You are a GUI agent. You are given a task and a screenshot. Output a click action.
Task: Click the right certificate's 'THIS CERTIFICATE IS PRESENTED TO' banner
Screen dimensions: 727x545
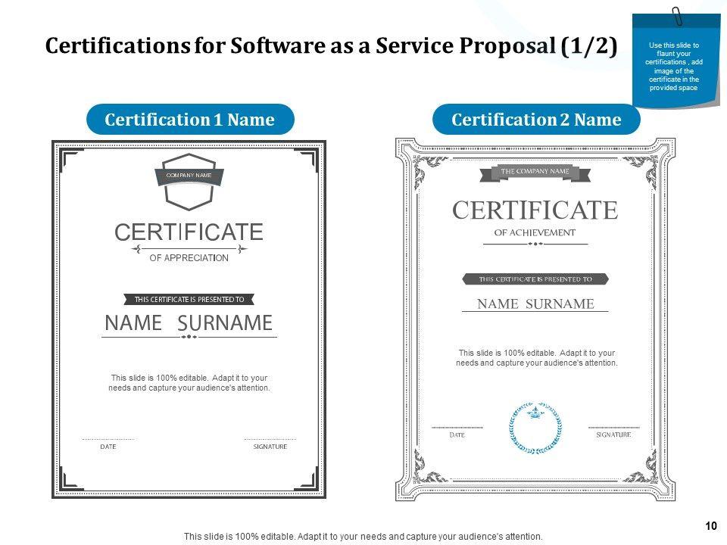tap(535, 279)
